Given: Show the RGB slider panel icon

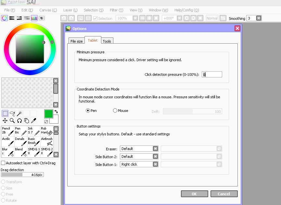Looking at the screenshot, I should [x=12, y=18].
